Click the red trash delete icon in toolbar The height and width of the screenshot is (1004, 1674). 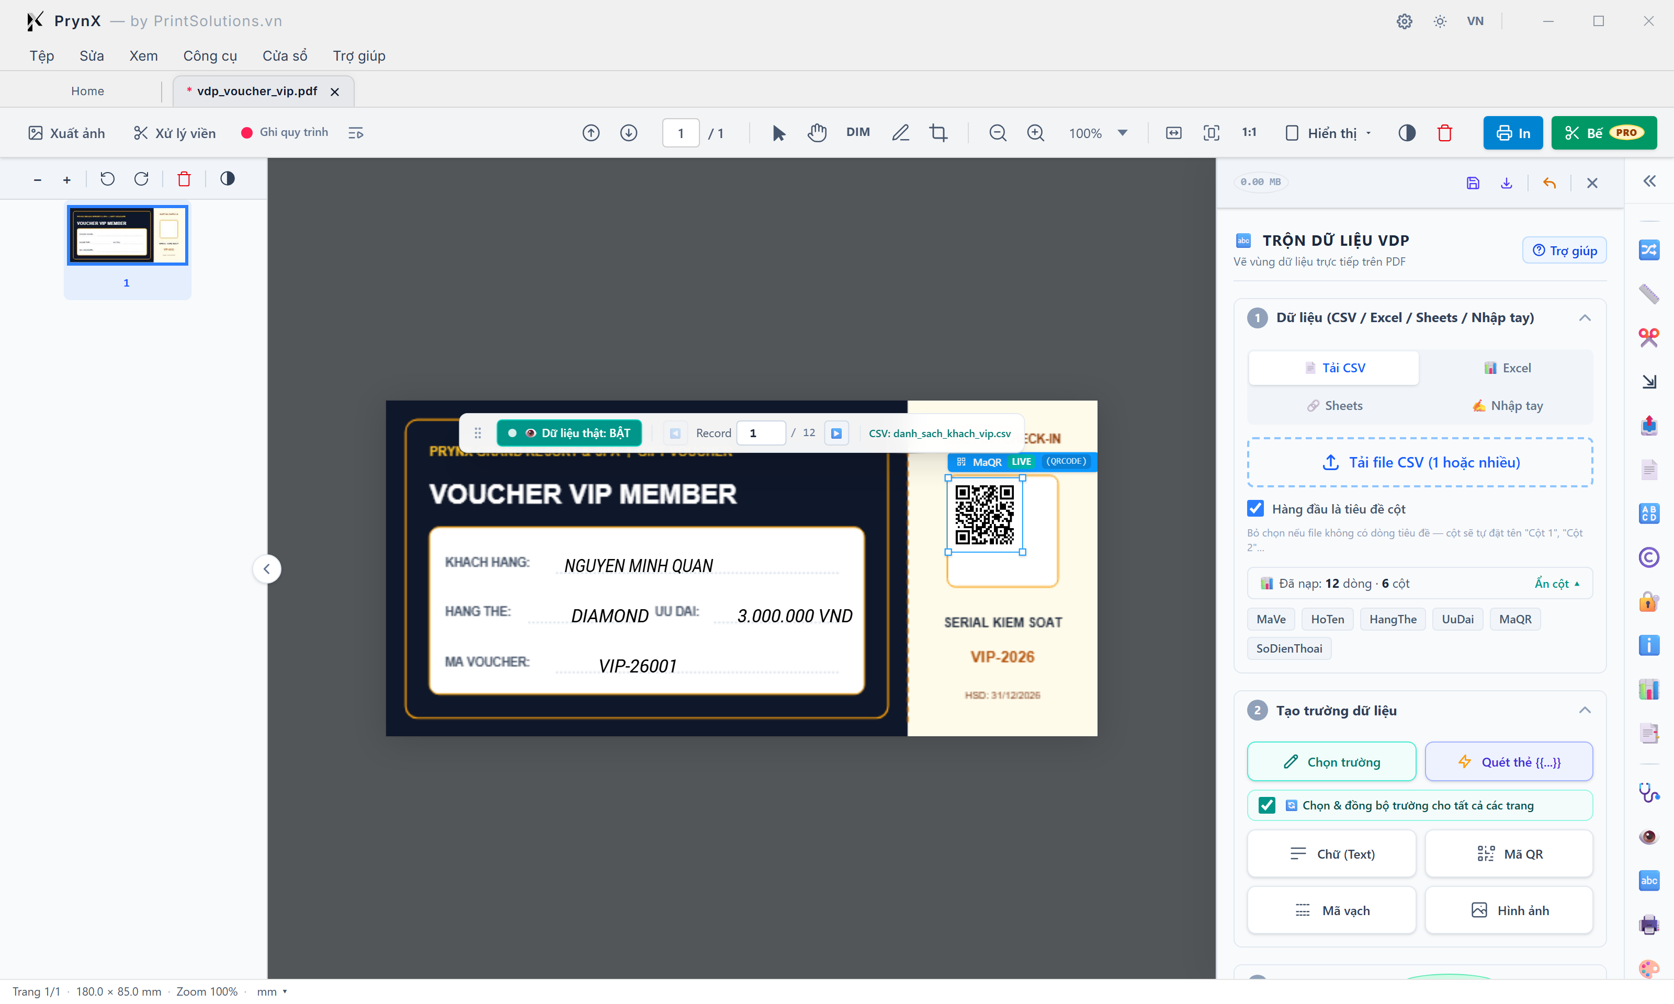coord(1445,133)
